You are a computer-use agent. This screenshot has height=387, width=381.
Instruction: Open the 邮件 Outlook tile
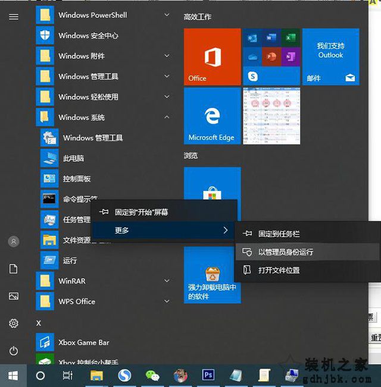click(331, 56)
